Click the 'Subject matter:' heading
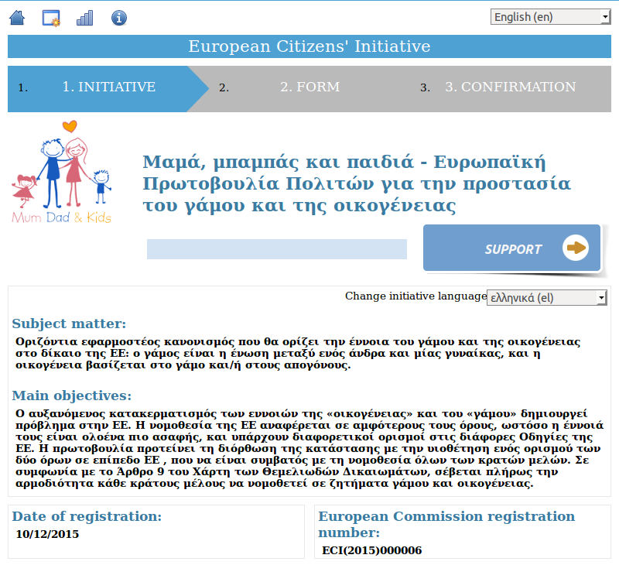 click(x=69, y=324)
